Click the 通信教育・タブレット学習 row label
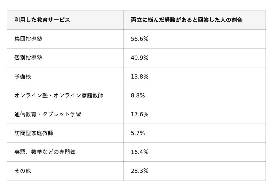279x191 pixels. tap(48, 114)
